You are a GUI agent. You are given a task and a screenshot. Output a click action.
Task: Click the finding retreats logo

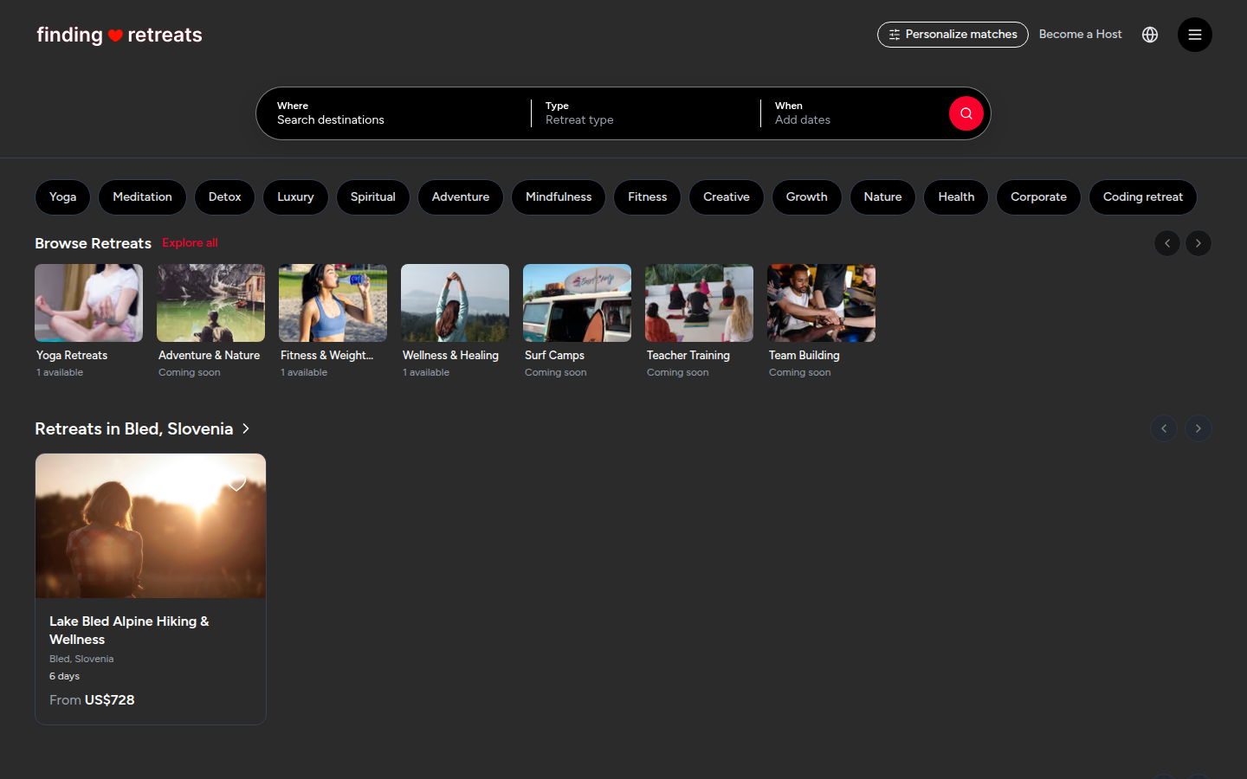pyautogui.click(x=120, y=35)
